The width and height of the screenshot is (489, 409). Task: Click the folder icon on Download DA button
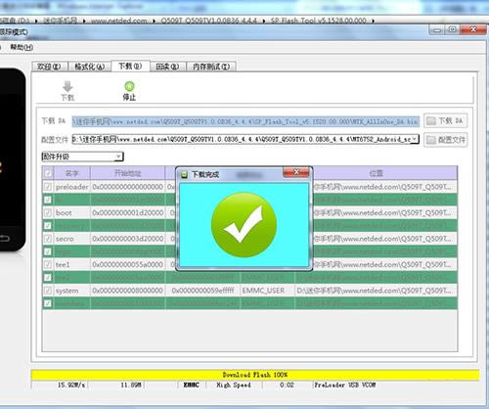pyautogui.click(x=431, y=121)
